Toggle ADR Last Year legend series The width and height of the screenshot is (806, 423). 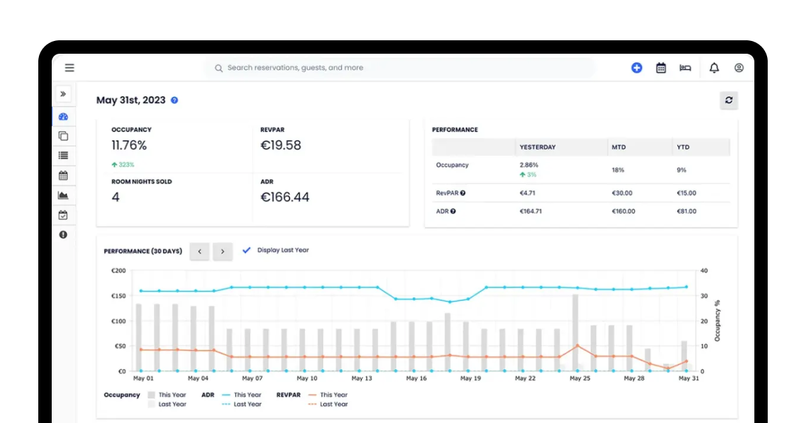pyautogui.click(x=242, y=404)
